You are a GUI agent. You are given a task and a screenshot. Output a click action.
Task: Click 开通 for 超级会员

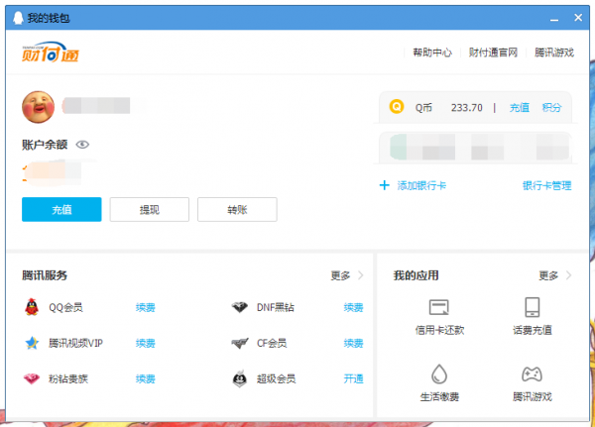pyautogui.click(x=353, y=378)
